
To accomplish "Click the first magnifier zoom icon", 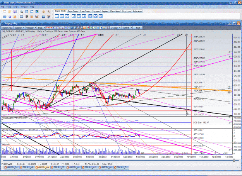I will [x=78, y=28].
